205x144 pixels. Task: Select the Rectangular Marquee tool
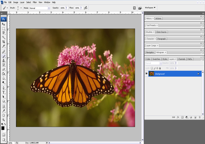pyautogui.click(x=4, y=29)
